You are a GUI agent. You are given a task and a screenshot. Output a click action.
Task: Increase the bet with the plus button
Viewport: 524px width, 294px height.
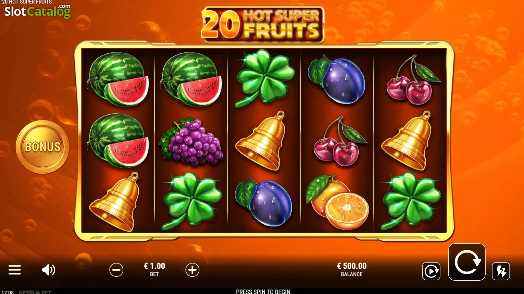pyautogui.click(x=192, y=270)
